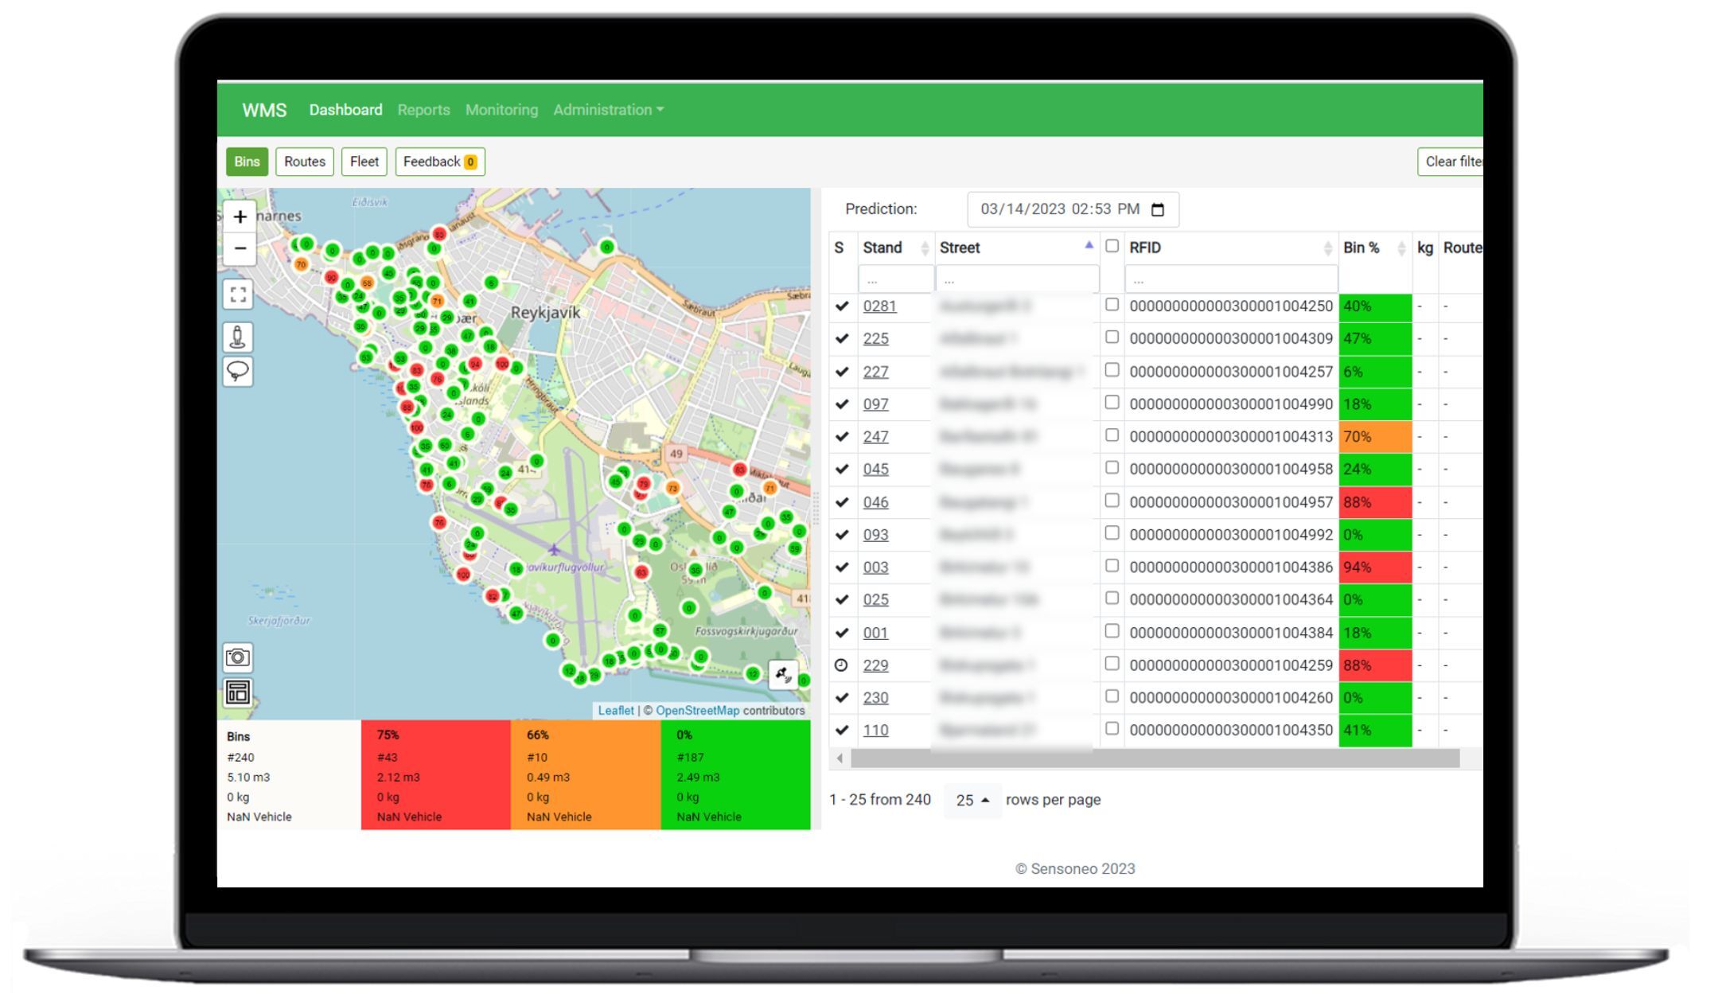This screenshot has width=1722, height=1006.
Task: Click the speech bubble feedback icon
Action: coord(238,371)
